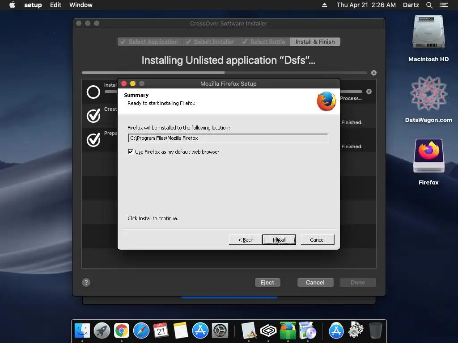This screenshot has height=343, width=458.
Task: Click the document with pencil dock icon
Action: (249, 331)
